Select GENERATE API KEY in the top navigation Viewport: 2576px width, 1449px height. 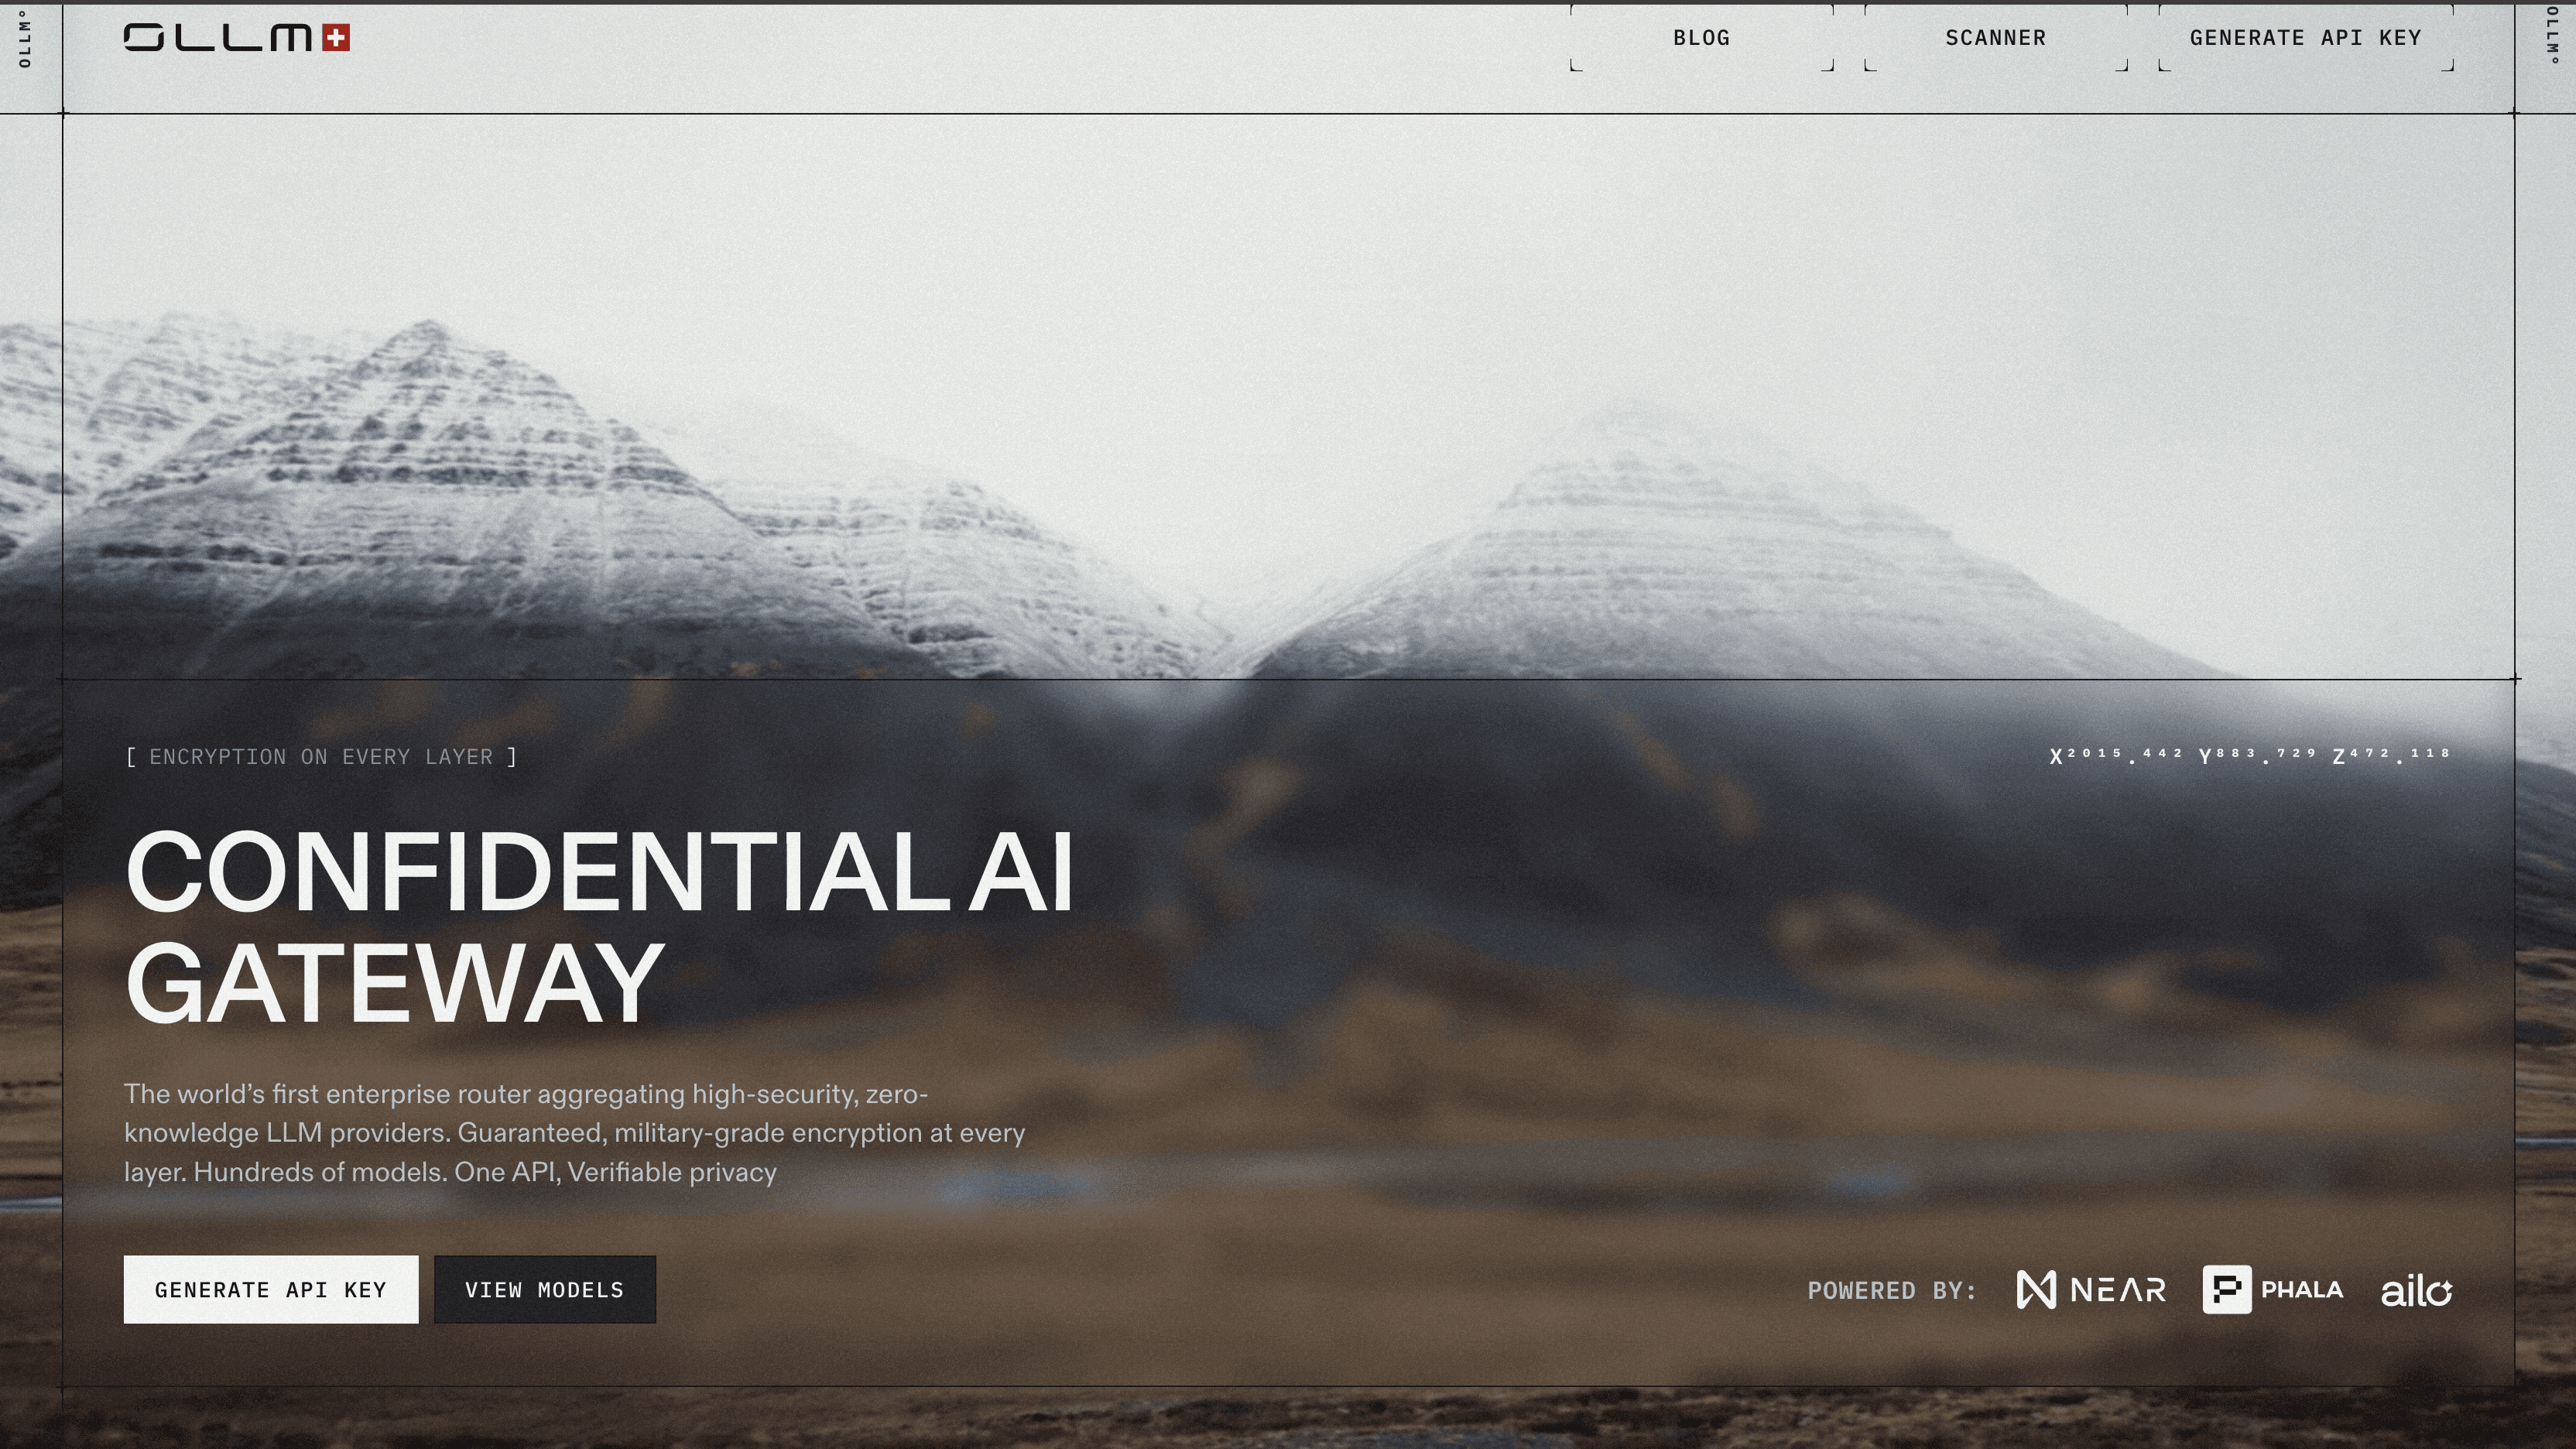pos(2305,38)
